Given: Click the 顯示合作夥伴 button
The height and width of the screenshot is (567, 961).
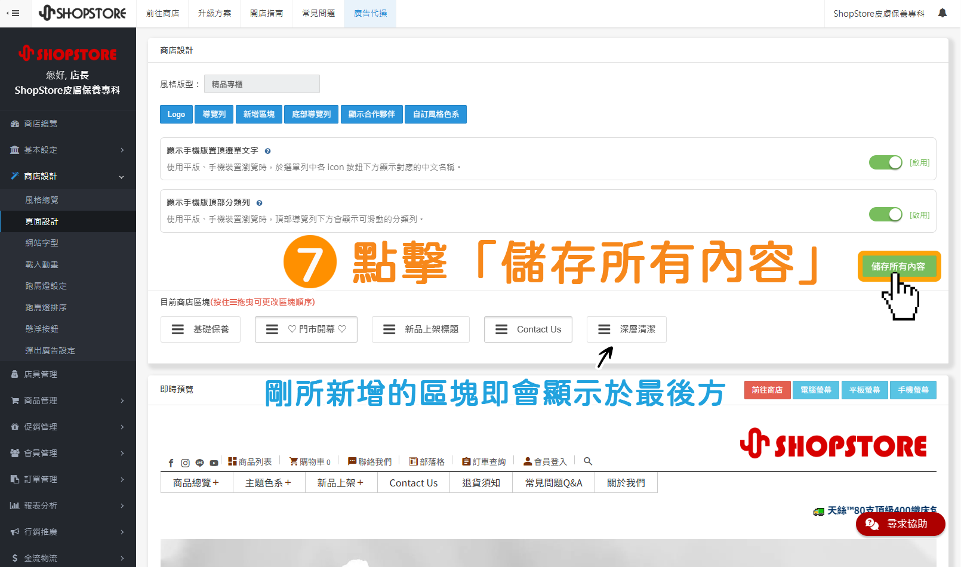Looking at the screenshot, I should pos(372,114).
